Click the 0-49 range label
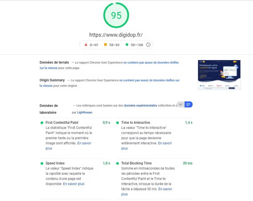The width and height of the screenshot is (253, 201). click(x=94, y=45)
